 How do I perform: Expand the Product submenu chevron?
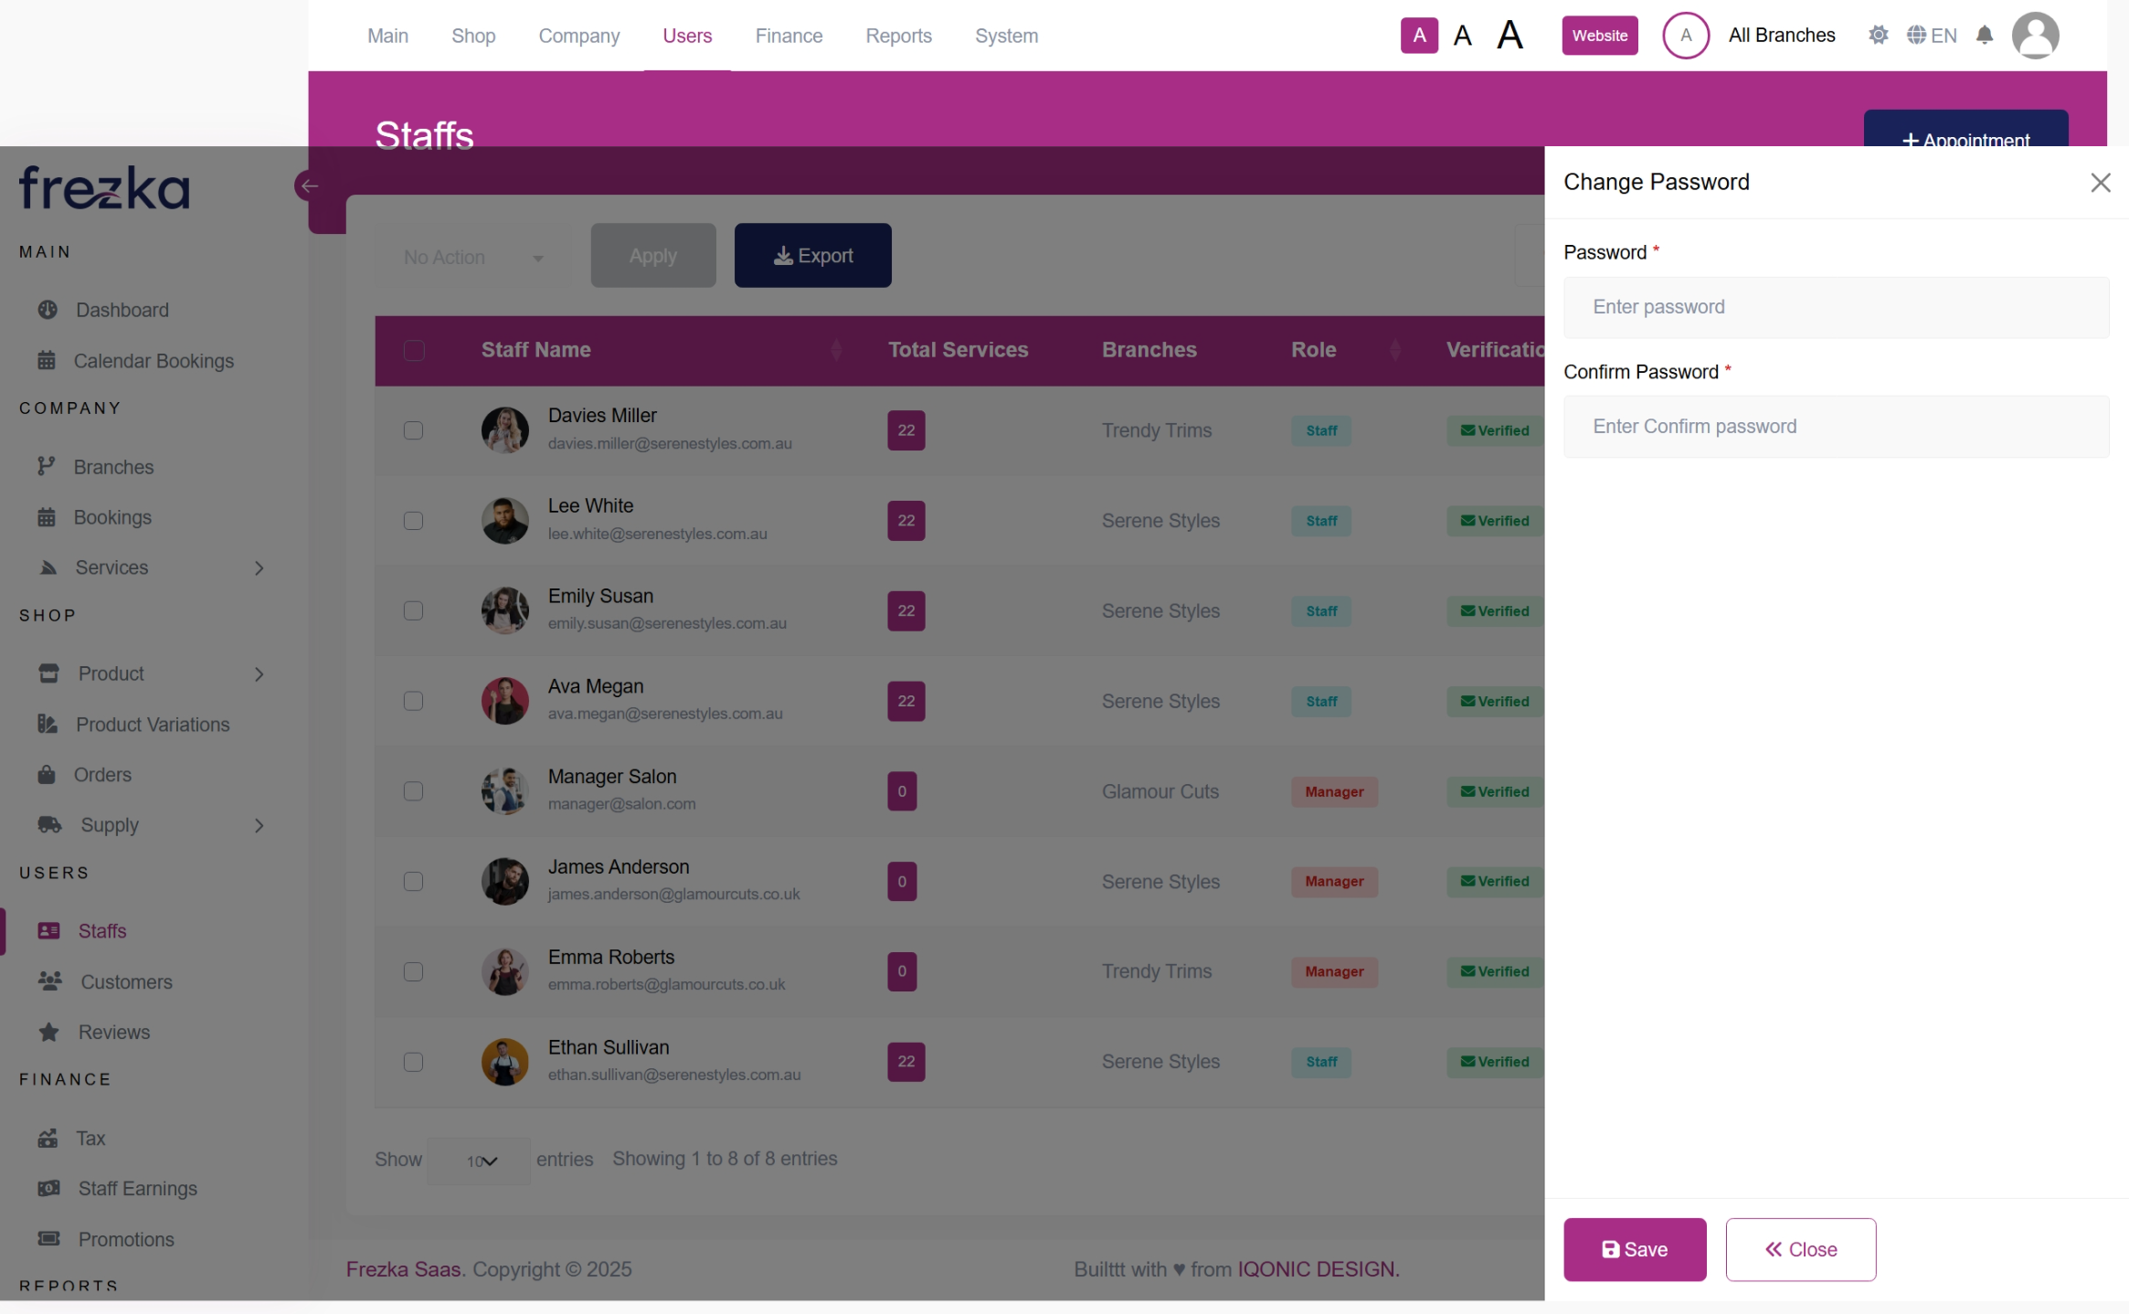tap(260, 673)
